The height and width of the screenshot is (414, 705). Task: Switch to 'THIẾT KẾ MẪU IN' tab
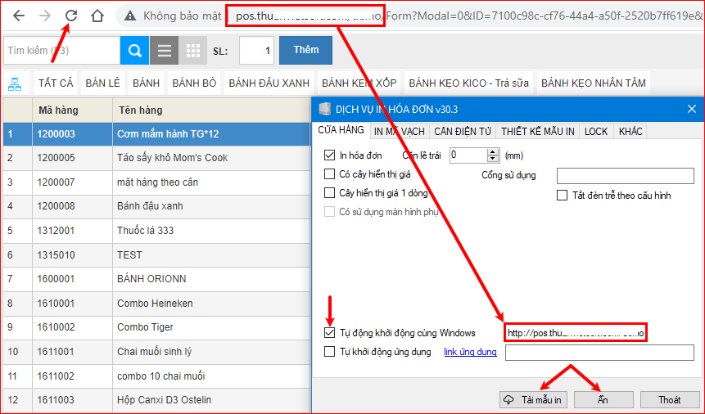tap(537, 131)
